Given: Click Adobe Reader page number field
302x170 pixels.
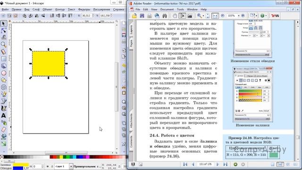Looking at the screenshot, I should tap(205, 164).
